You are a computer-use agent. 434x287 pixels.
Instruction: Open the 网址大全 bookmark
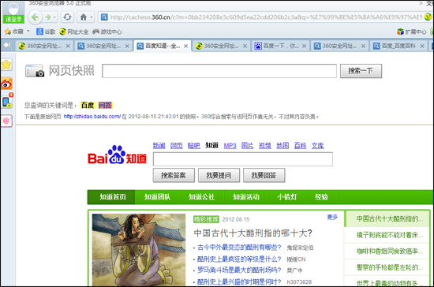pyautogui.click(x=74, y=32)
